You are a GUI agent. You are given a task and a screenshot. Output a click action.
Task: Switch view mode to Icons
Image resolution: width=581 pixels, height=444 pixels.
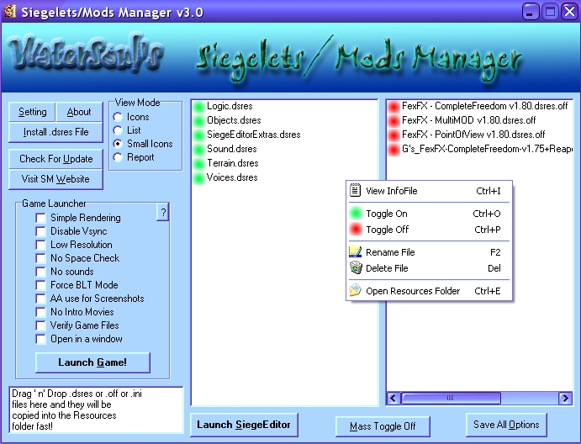point(118,117)
